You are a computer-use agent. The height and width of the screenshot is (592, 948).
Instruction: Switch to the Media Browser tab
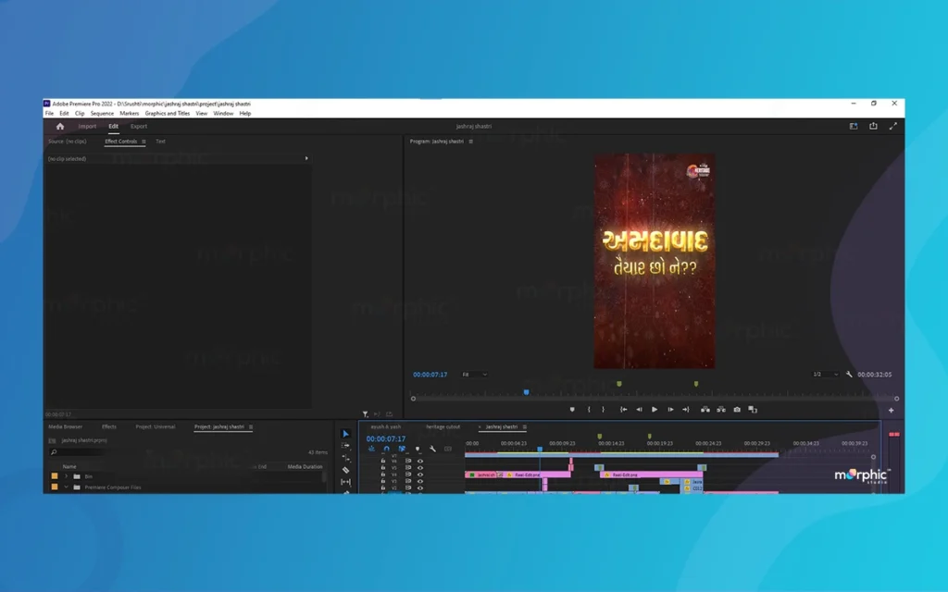point(66,426)
